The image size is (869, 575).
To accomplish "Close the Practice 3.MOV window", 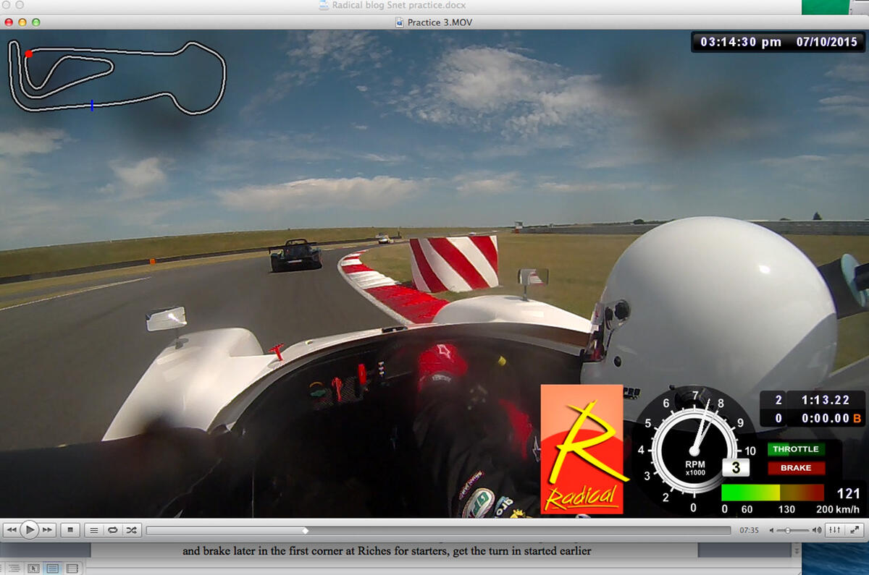I will [x=8, y=22].
